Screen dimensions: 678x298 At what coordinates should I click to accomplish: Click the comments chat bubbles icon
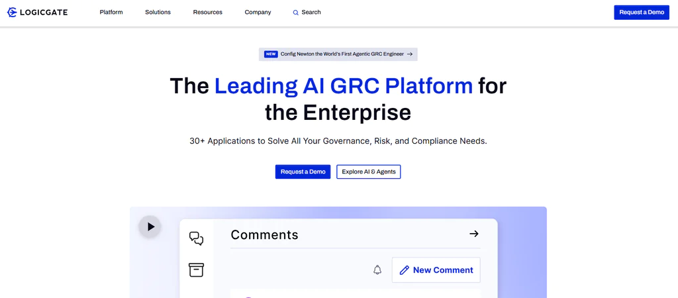(x=196, y=238)
